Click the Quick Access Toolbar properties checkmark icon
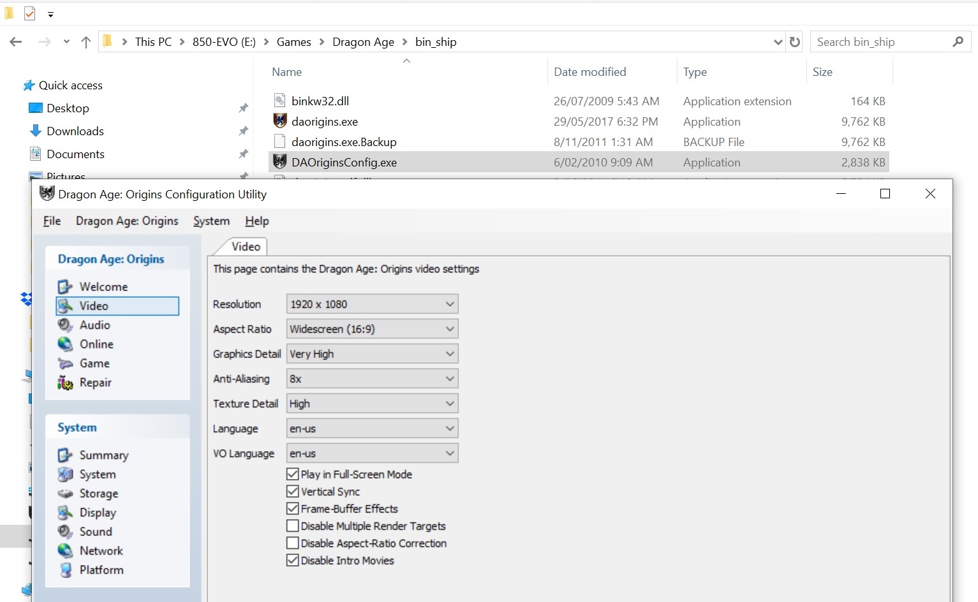The width and height of the screenshot is (978, 602). click(x=29, y=13)
